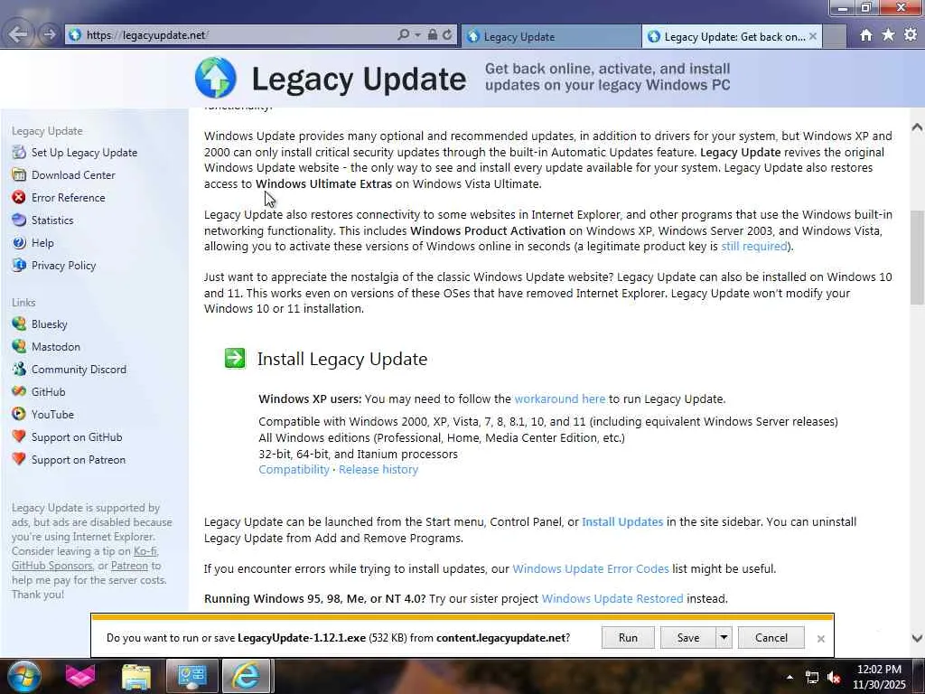Image resolution: width=925 pixels, height=694 pixels.
Task: Expand the Save button dropdown arrow
Action: coord(724,638)
